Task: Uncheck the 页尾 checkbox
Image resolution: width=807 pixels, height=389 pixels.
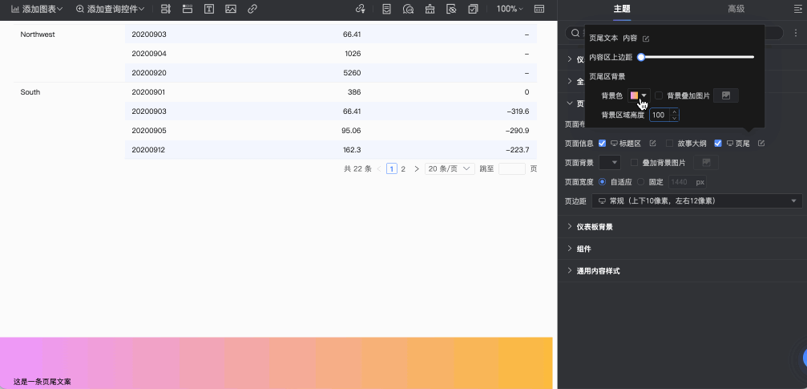Action: coord(718,144)
